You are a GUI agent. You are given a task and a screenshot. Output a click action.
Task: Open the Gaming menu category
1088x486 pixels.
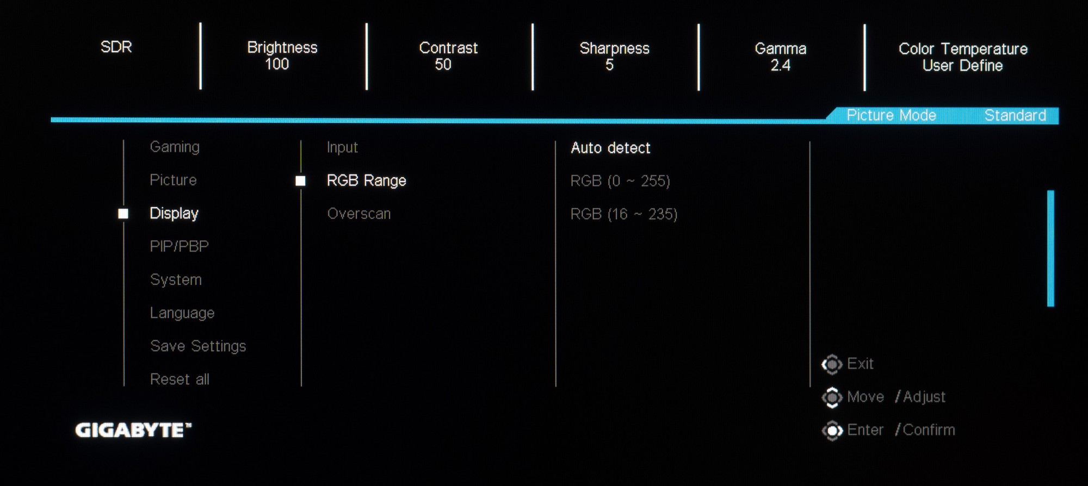coord(175,147)
